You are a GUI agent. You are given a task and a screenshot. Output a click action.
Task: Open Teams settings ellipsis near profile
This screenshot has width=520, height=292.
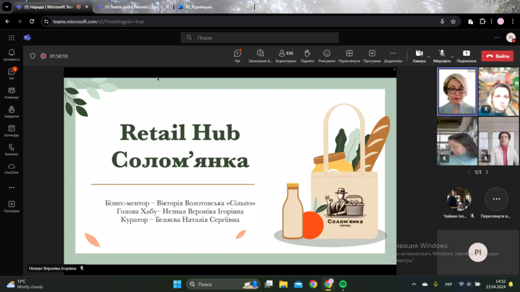pyautogui.click(x=497, y=38)
